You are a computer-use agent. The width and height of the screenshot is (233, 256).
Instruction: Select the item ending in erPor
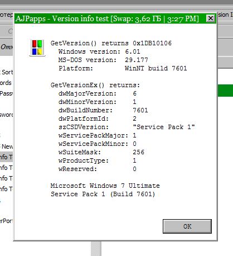tap(6, 221)
